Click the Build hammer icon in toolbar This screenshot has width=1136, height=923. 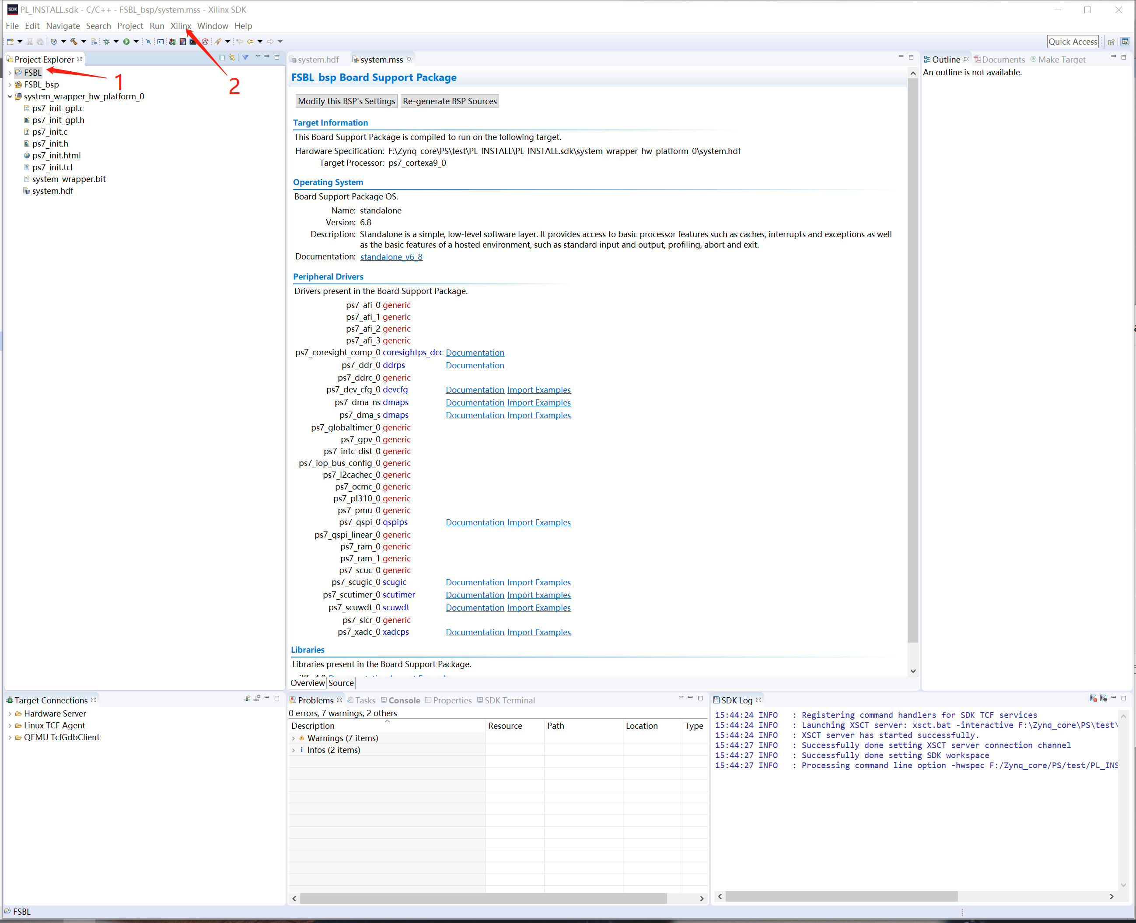(x=73, y=42)
